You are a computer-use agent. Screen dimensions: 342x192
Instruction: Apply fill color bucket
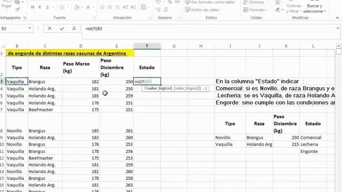pyautogui.click(x=76, y=7)
